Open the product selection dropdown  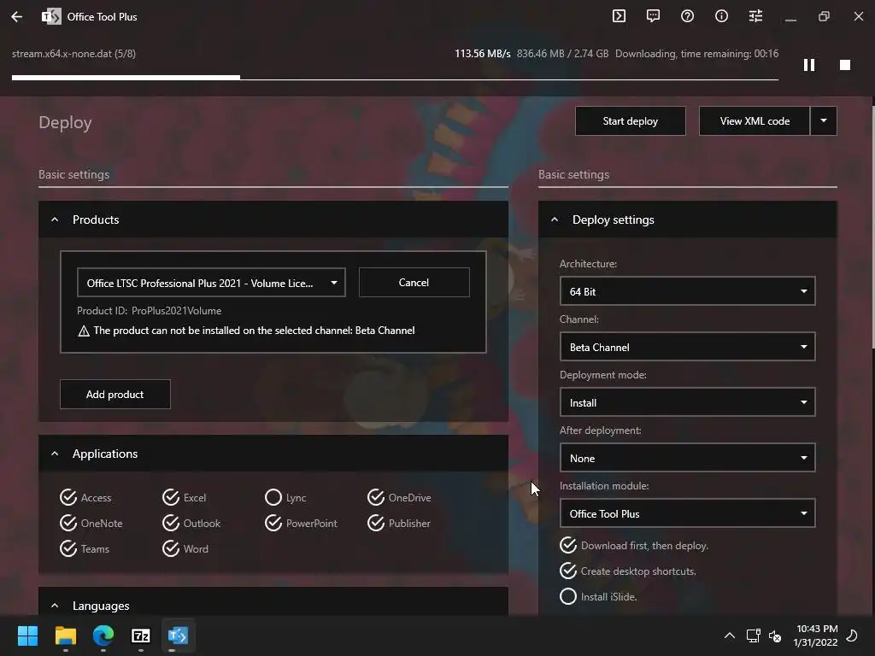click(212, 283)
